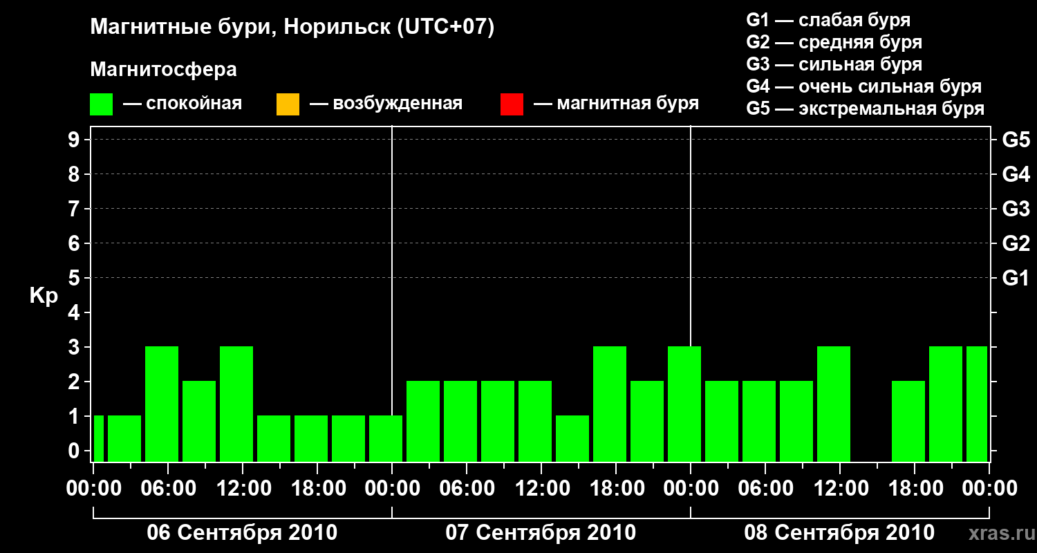Click 'G1 — слабая буря' legend line
The height and width of the screenshot is (553, 1037).
828,20
